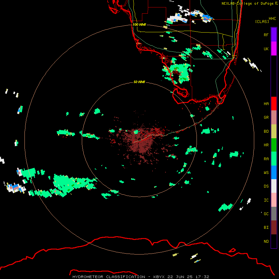This screenshot has width=279, height=279.
Task: Click the "UK" legend label
Action: click(x=266, y=49)
